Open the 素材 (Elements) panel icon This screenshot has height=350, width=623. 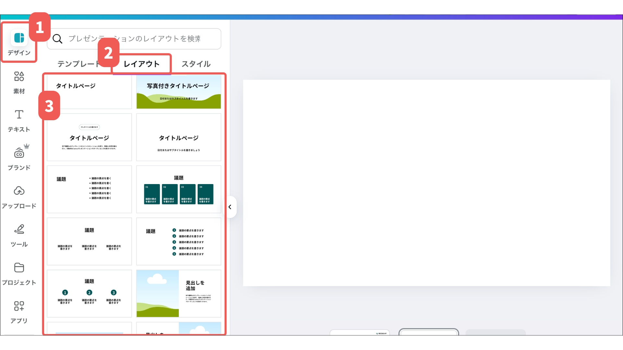click(x=19, y=77)
